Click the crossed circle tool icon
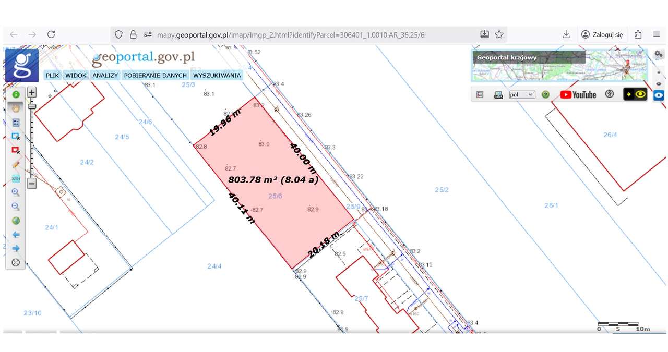Image resolution: width=668 pixels, height=352 pixels. click(x=16, y=262)
